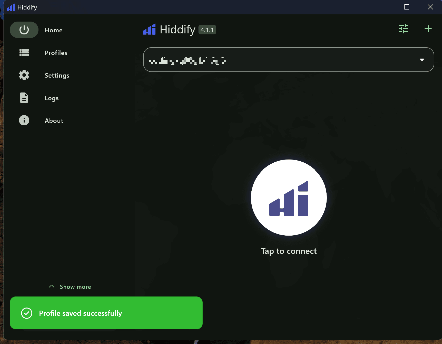Click the power icon beside Home

click(x=24, y=30)
